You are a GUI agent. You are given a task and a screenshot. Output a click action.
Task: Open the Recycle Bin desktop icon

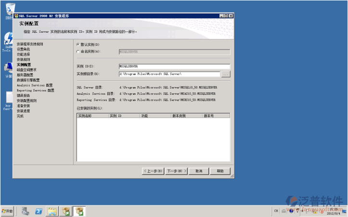point(9,10)
